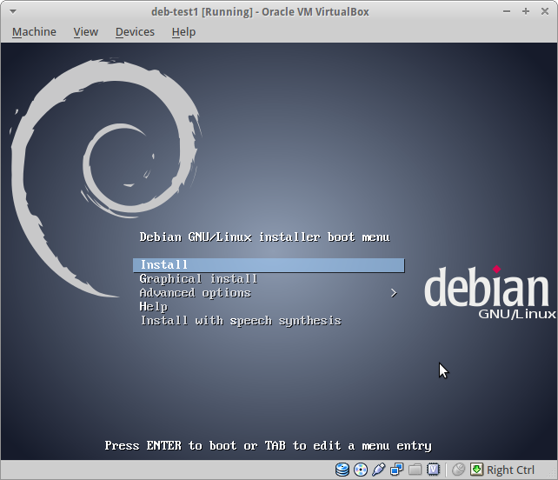Open the Help menu in menu bar
558x480 pixels.
click(x=183, y=32)
